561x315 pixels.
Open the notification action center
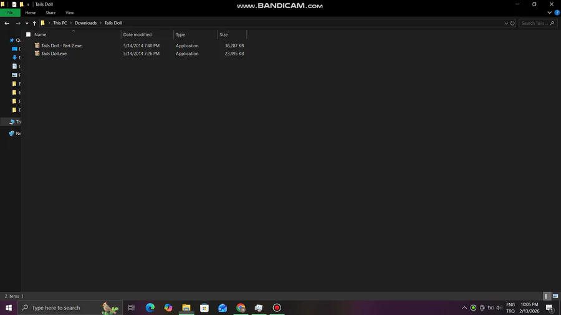(x=550, y=308)
